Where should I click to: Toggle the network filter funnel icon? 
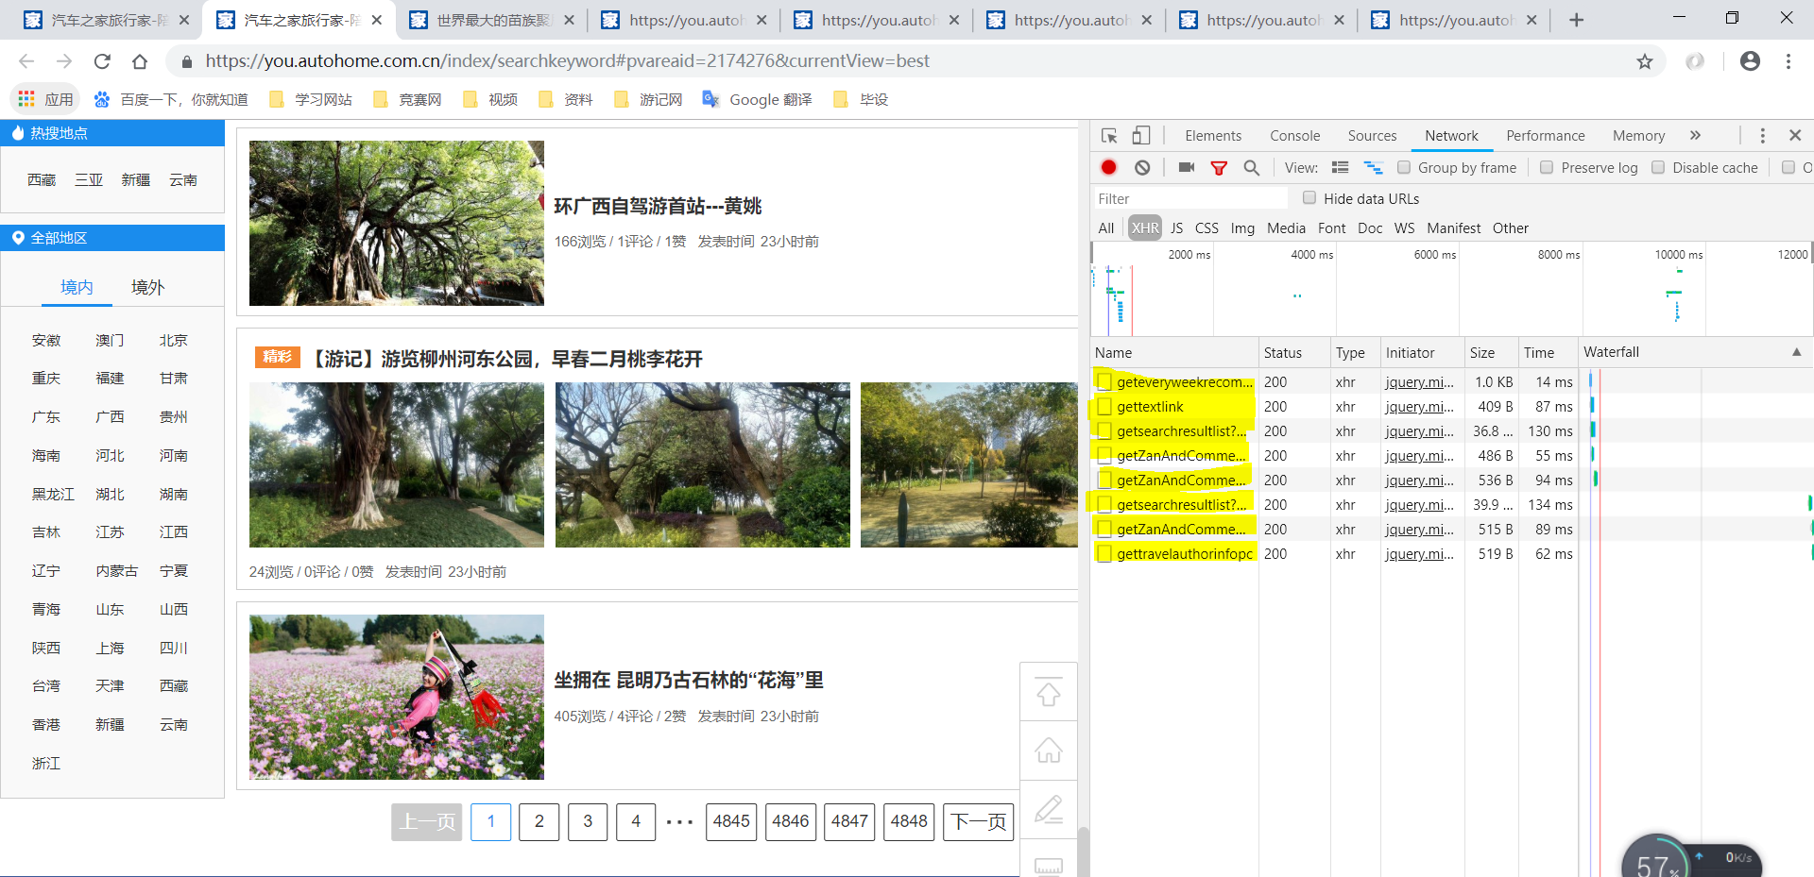(x=1219, y=168)
